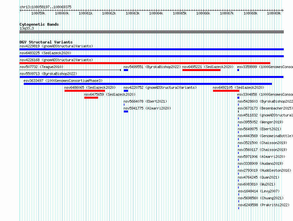Open the nsv5649975 (Ebert2021) label
The image size is (293, 221).
259,129
